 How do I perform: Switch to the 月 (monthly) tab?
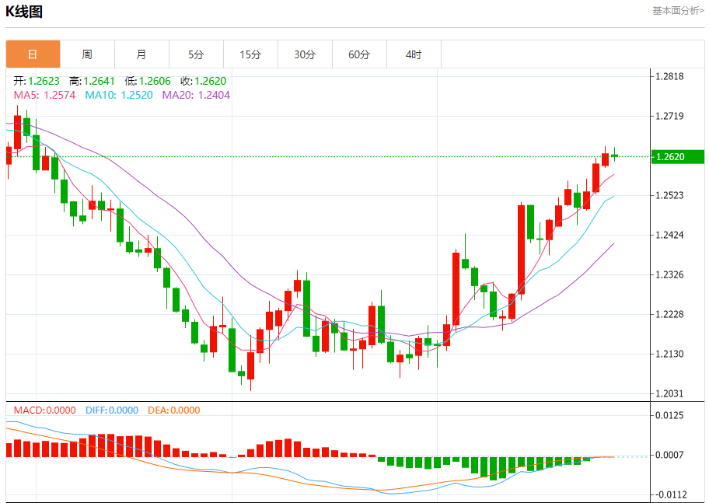coord(141,54)
